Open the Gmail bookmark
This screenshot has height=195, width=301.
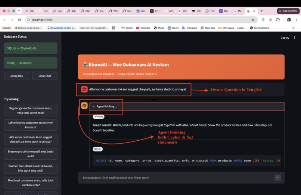tap(127, 28)
